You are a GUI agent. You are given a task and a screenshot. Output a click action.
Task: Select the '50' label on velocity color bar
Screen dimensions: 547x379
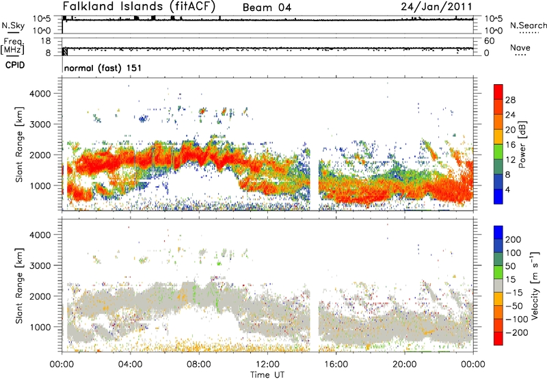510,266
